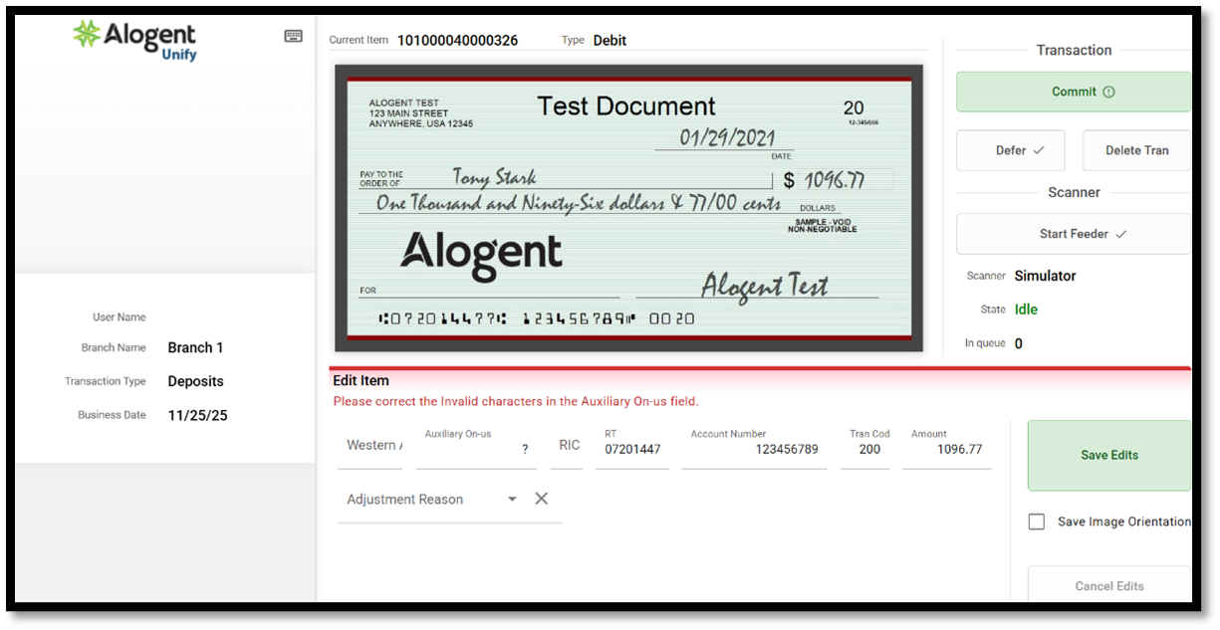Click the Defer button
The width and height of the screenshot is (1220, 630).
point(1010,150)
